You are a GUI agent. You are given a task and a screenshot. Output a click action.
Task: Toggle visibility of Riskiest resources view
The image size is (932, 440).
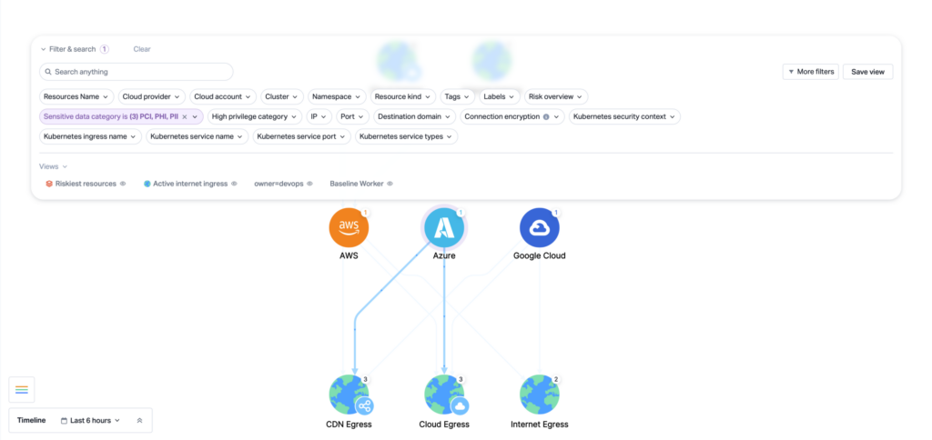click(123, 184)
